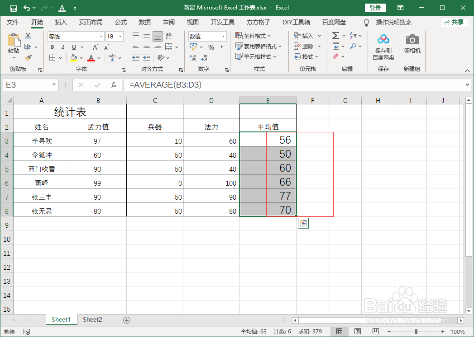This screenshot has height=337, width=474.
Task: Decrease the decimal places
Action: pos(204,57)
